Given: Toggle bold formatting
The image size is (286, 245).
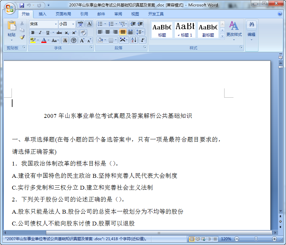Looking at the screenshot, I should click(32, 33).
